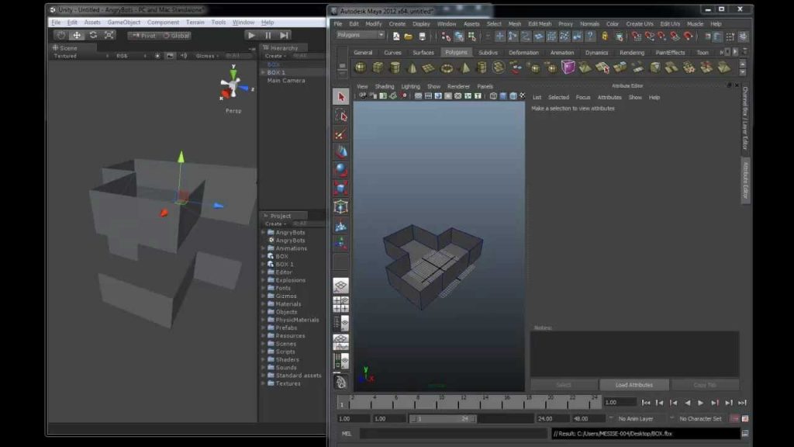Screen dimensions: 794x447
Task: Click go to start of playback range
Action: pos(646,403)
